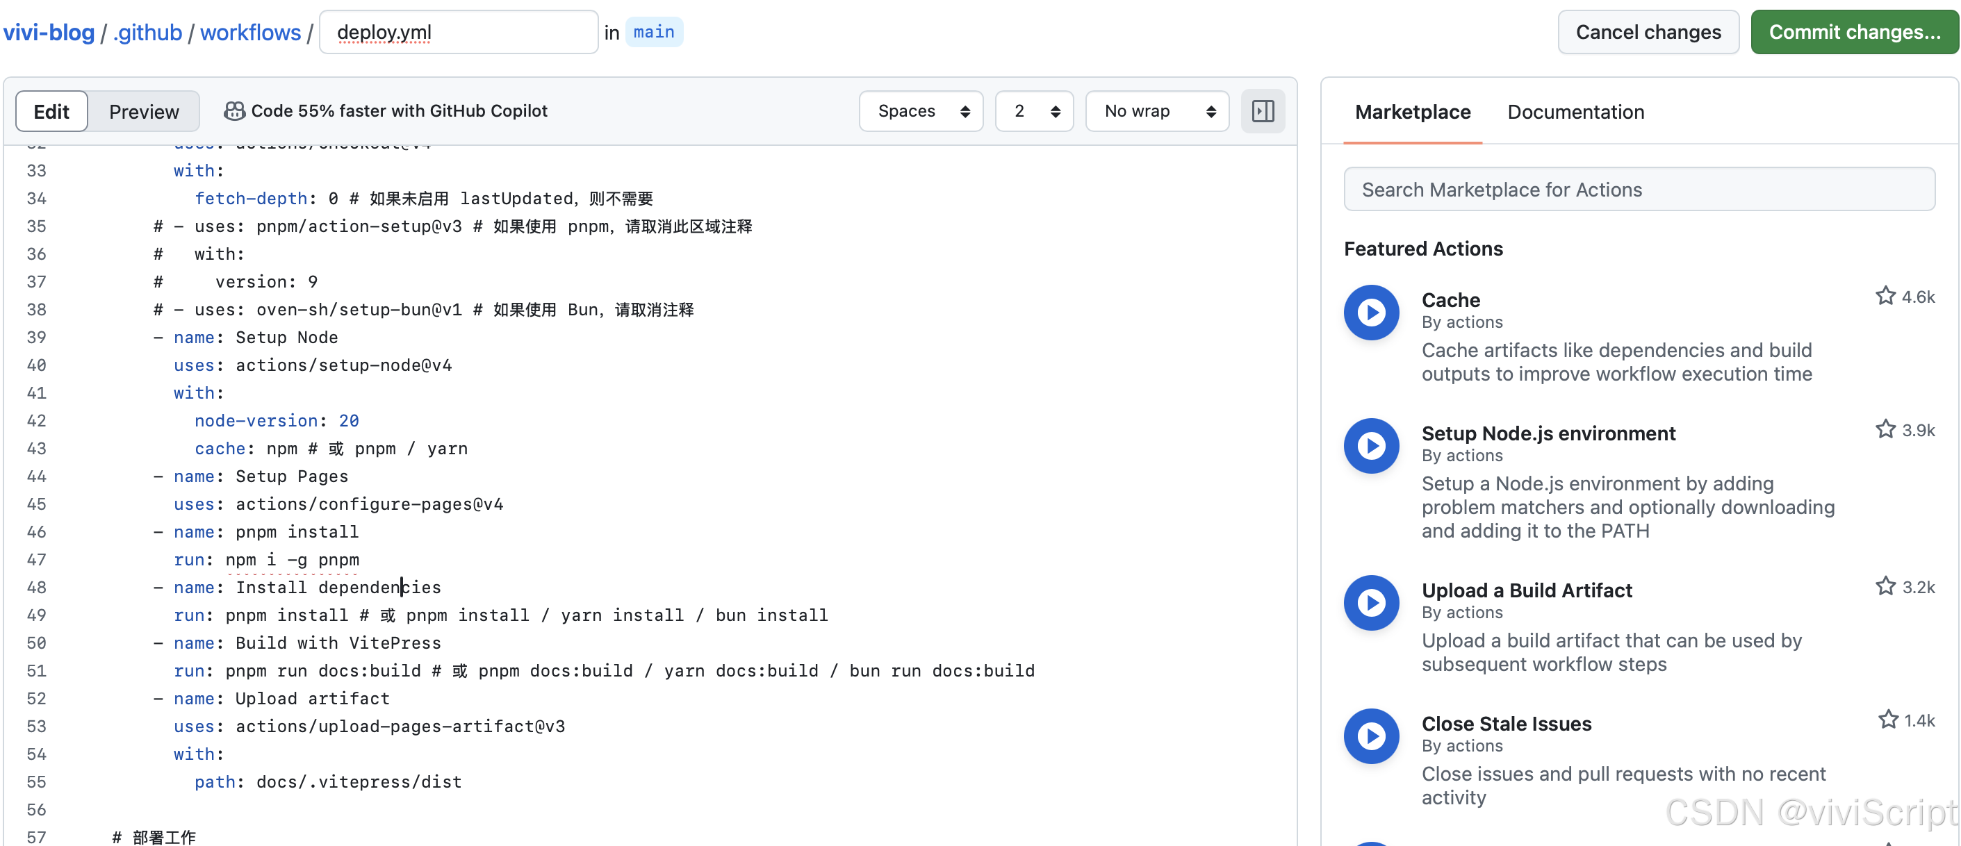Click the Cache action play icon

tap(1370, 313)
